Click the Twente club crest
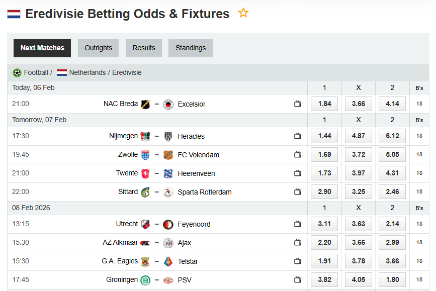This screenshot has height=291, width=436. [x=145, y=173]
